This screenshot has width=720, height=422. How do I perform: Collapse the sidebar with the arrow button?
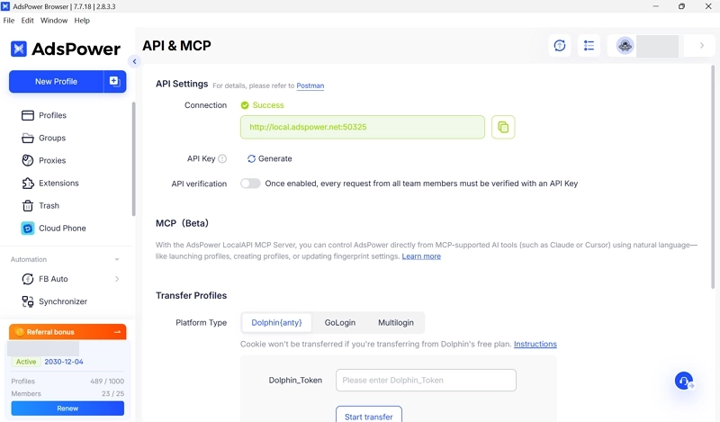coord(134,61)
